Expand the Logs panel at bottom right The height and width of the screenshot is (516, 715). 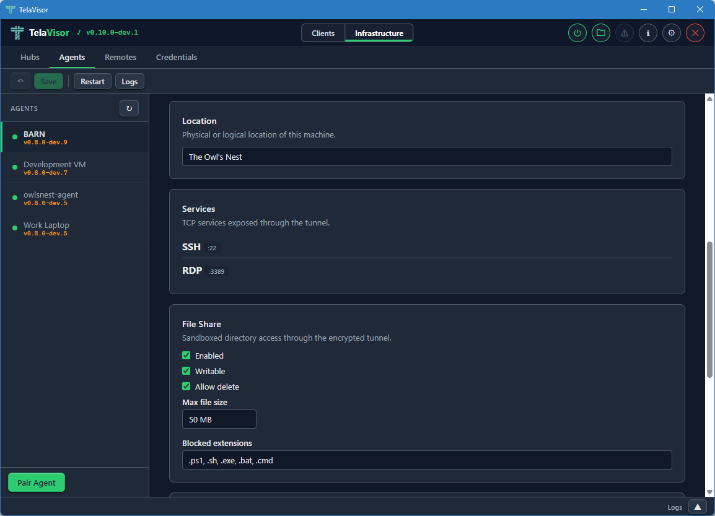click(x=697, y=507)
